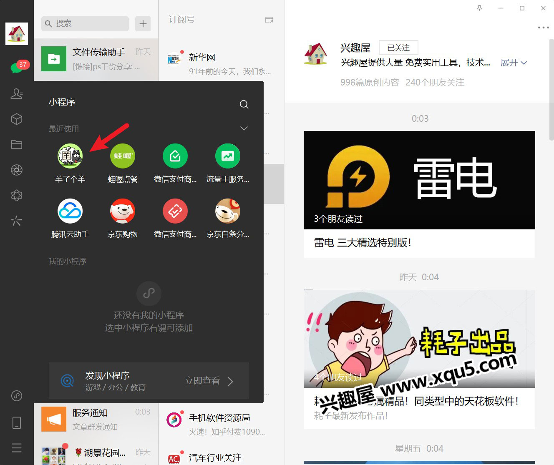Open the 雷电 article cover image
The width and height of the screenshot is (554, 465).
(x=419, y=180)
